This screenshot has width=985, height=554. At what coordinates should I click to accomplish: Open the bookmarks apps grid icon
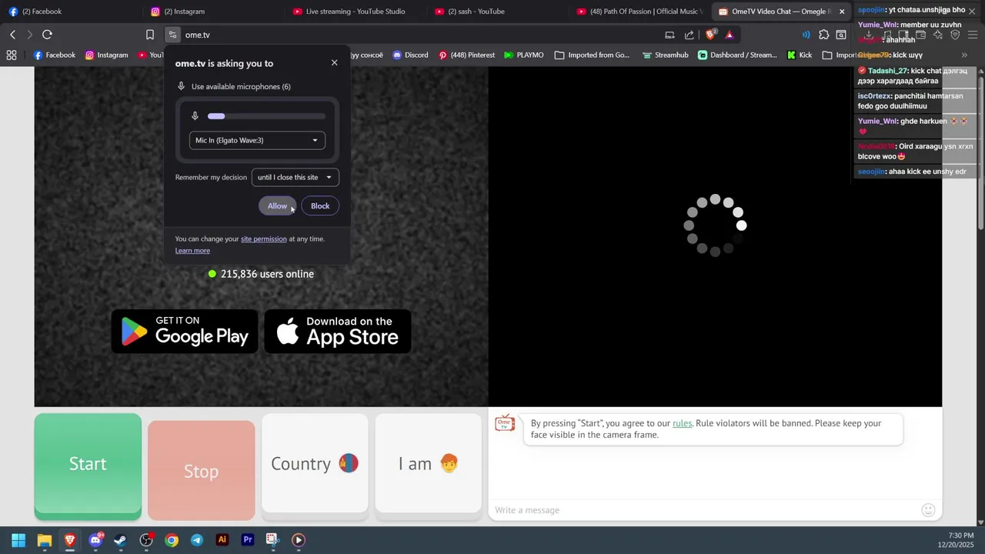[12, 55]
